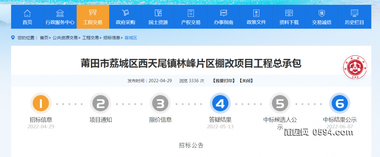Open the 招标信息 breadcrumb link
The image size is (380, 157).
pyautogui.click(x=111, y=38)
